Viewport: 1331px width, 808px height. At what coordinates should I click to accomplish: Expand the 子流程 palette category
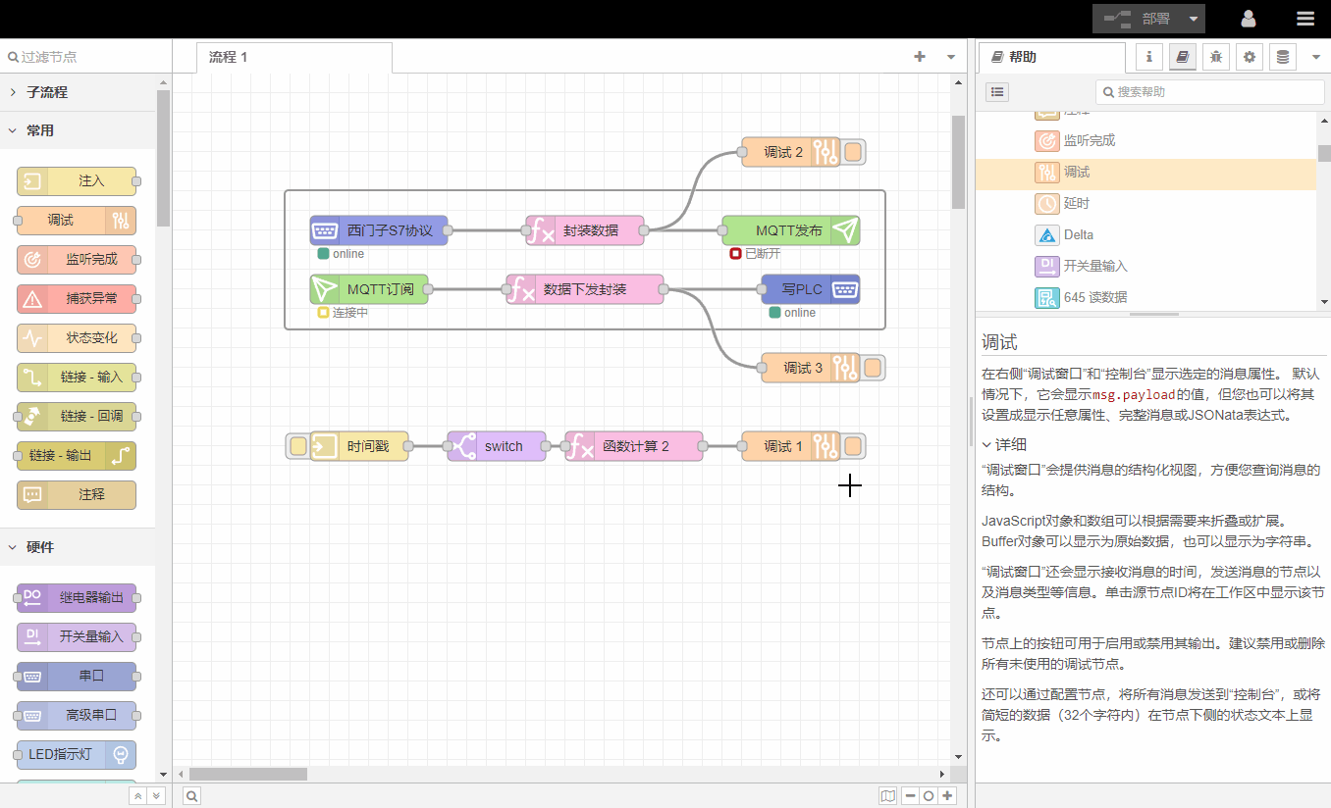tap(14, 92)
